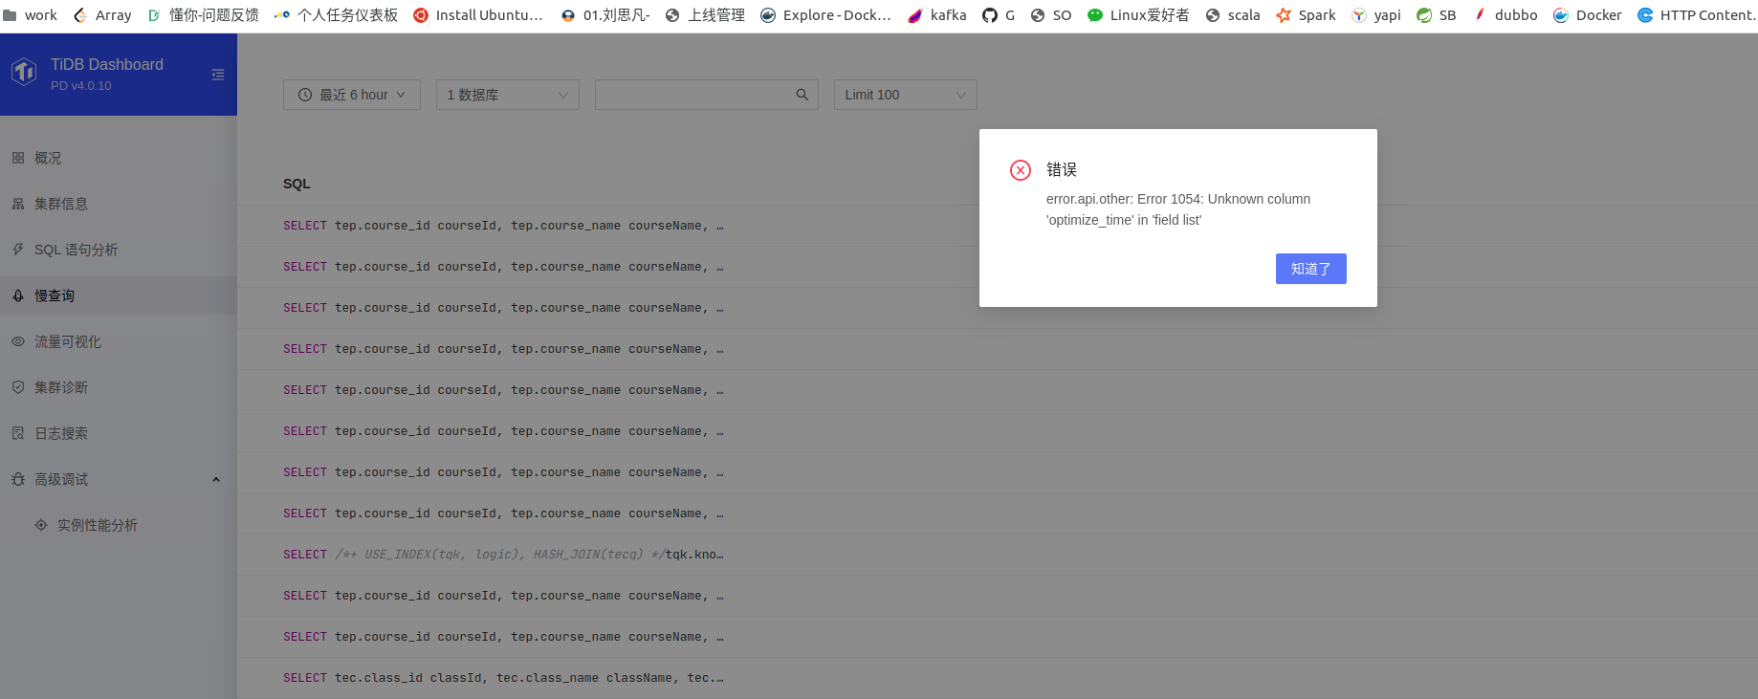Image resolution: width=1758 pixels, height=699 pixels.
Task: Open the 最近 6 hour time range dropdown
Action: pos(352,95)
